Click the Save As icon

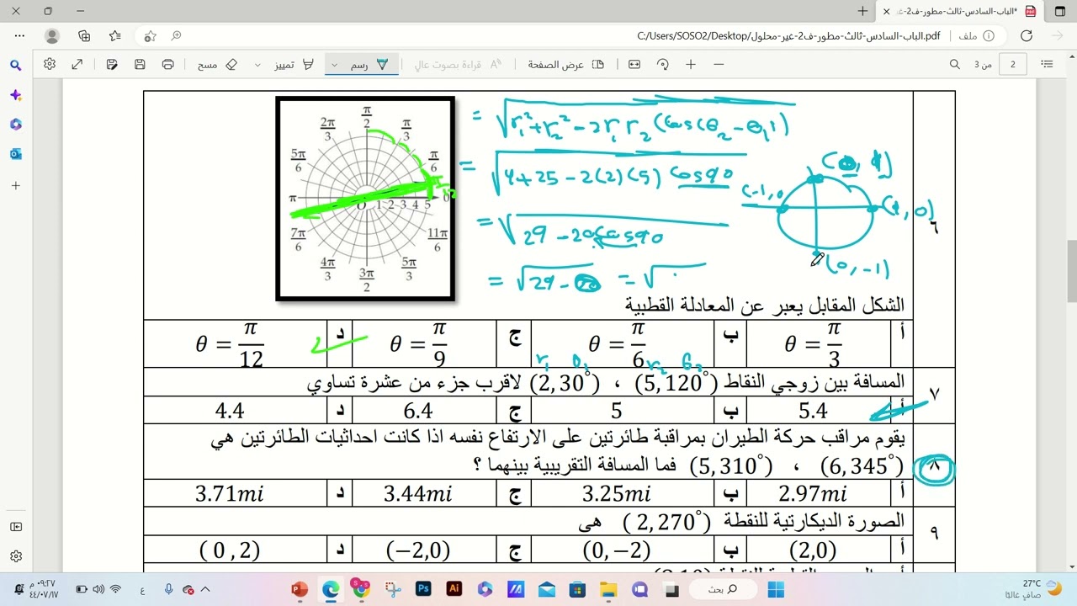pos(112,64)
